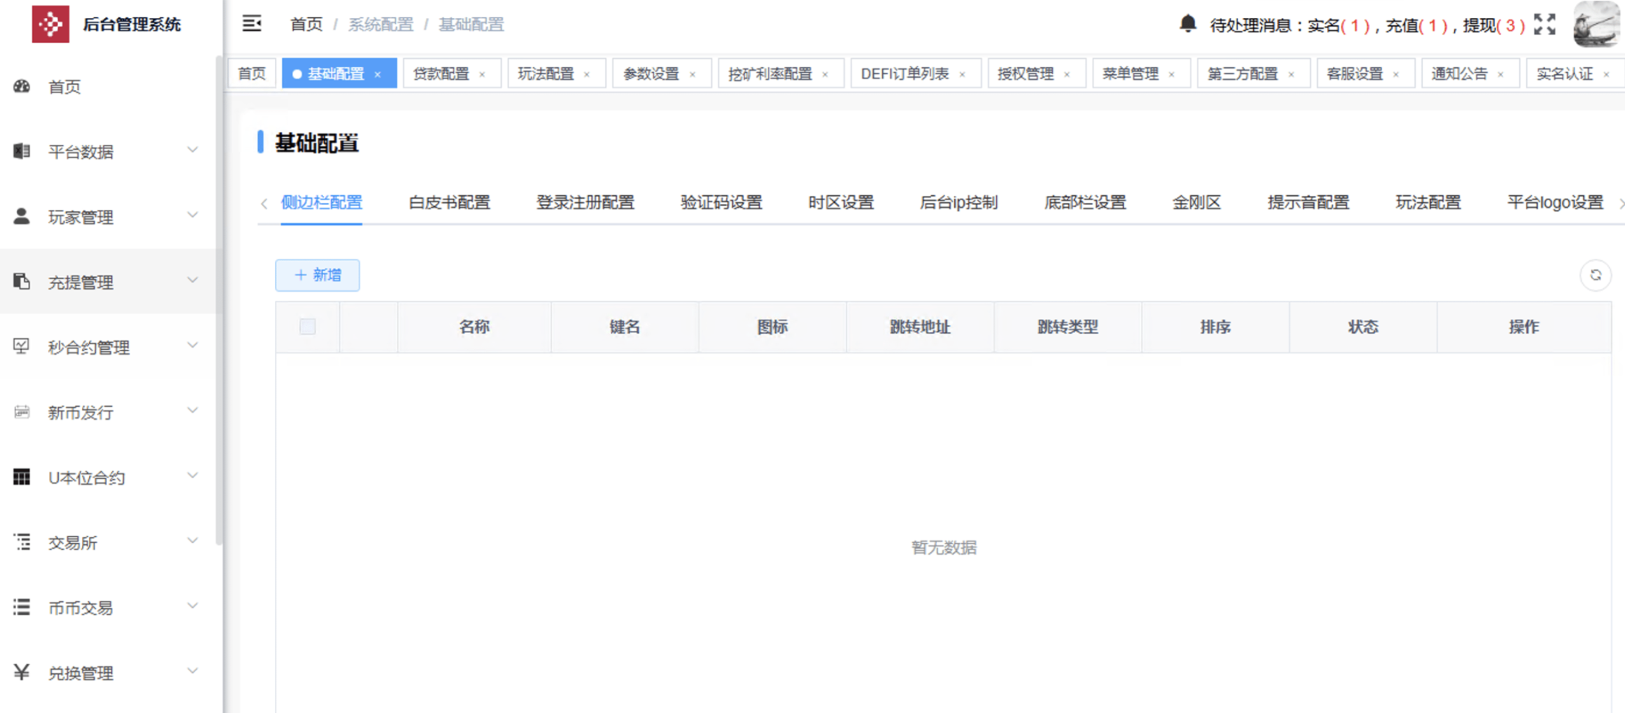Open the user avatar menu
Image resolution: width=1625 pixels, height=713 pixels.
point(1597,24)
